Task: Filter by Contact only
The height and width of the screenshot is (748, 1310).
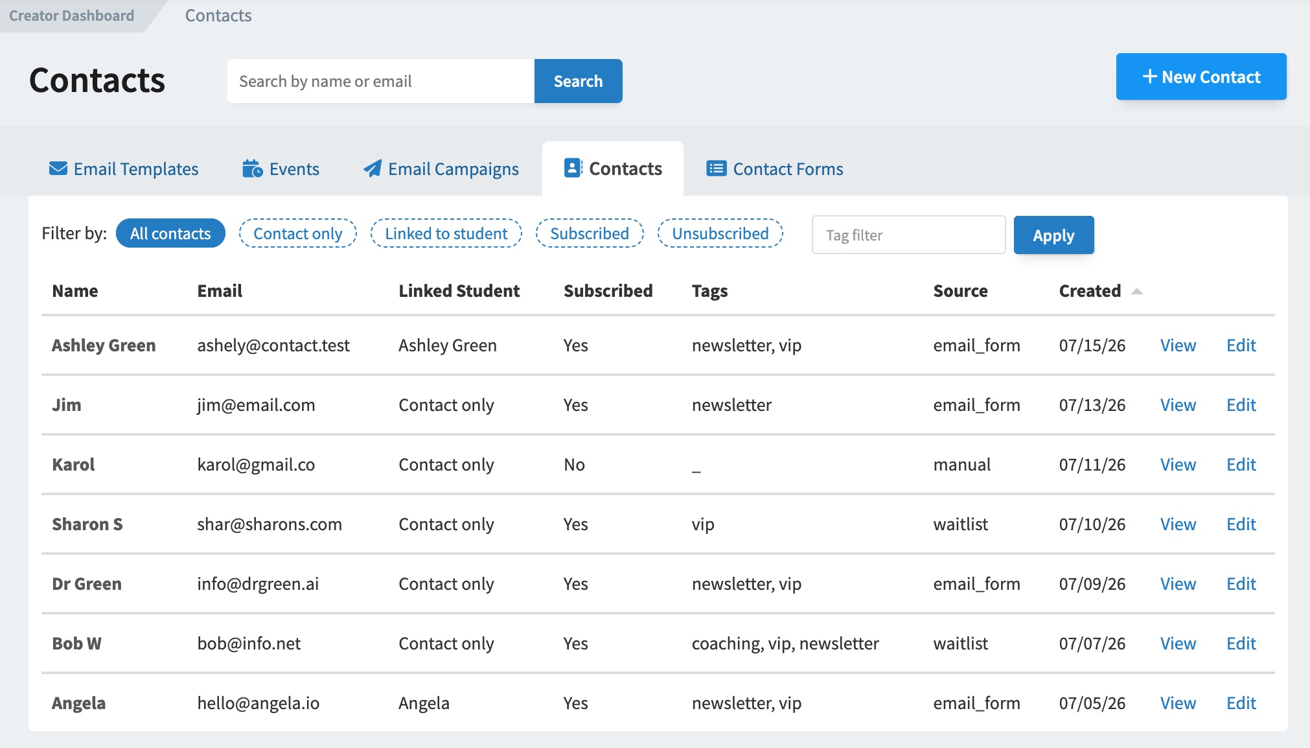Action: [x=298, y=233]
